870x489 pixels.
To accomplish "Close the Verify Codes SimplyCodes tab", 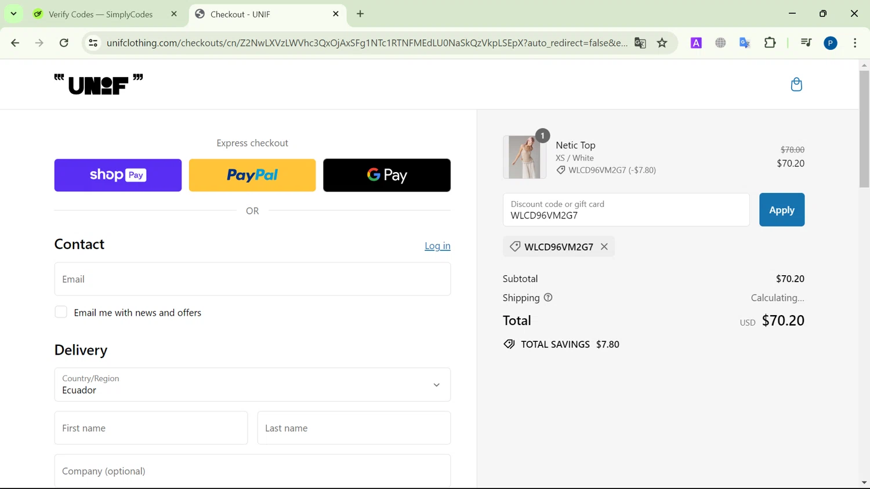I will [174, 14].
